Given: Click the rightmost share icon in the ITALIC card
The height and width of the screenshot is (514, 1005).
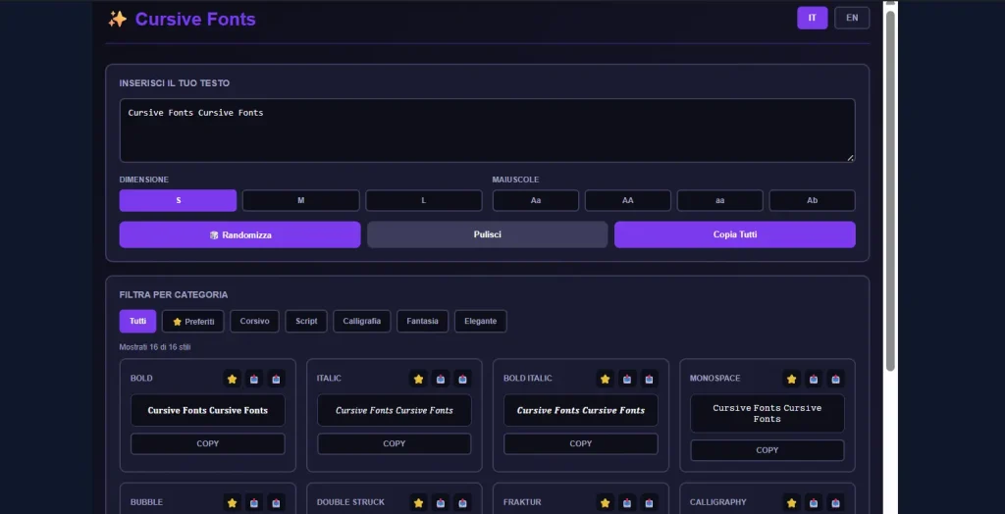Looking at the screenshot, I should coord(462,379).
